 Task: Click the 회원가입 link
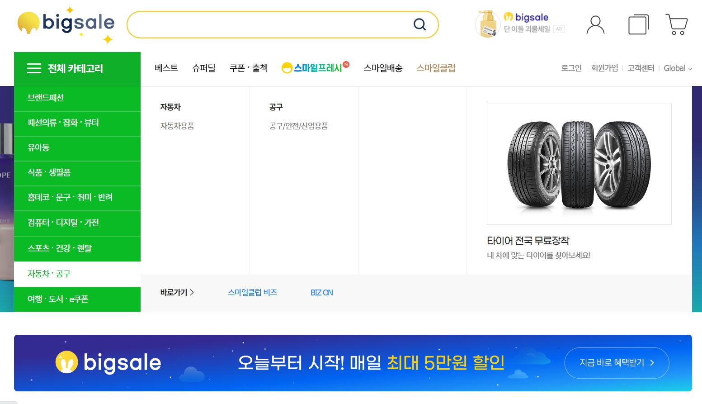pos(604,68)
